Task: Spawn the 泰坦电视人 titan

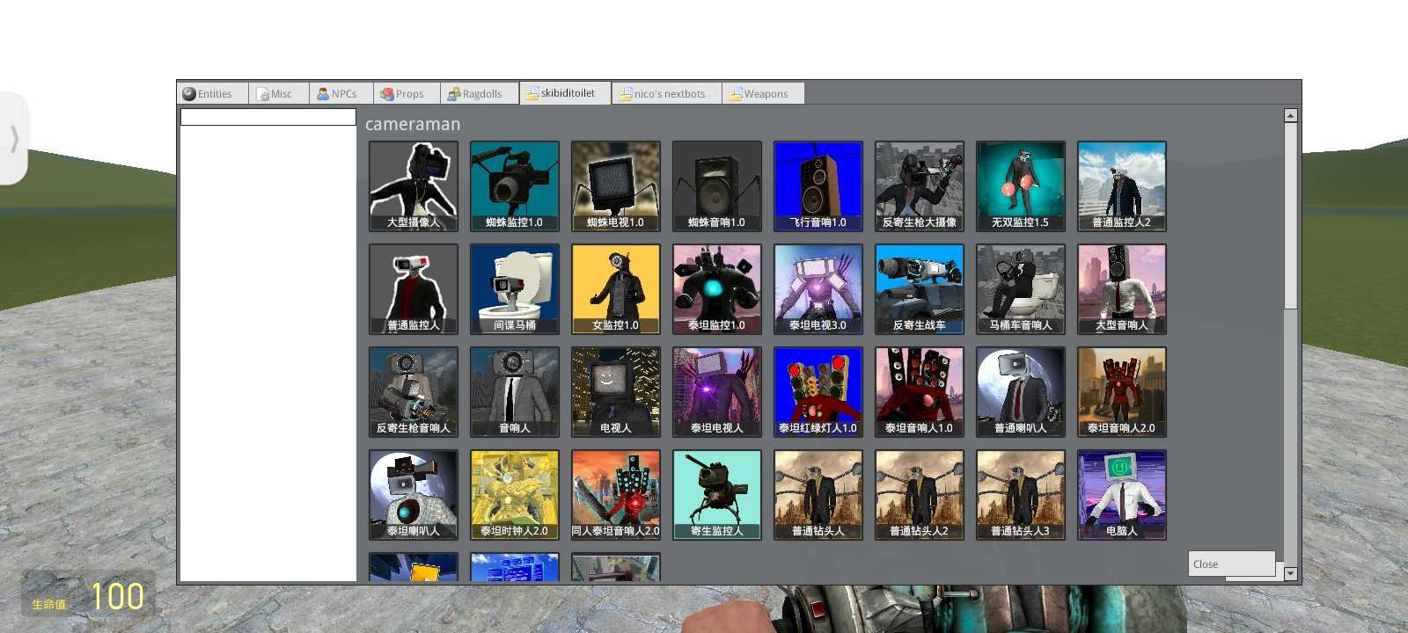Action: click(717, 392)
